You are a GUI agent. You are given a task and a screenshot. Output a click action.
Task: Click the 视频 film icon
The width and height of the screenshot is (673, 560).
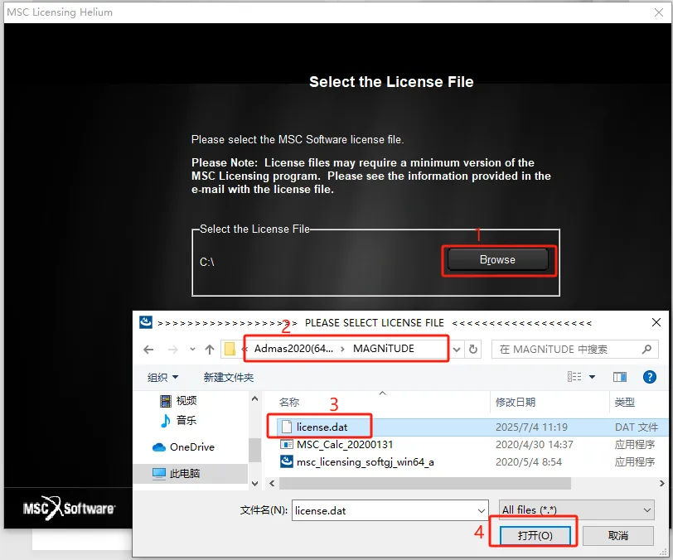pyautogui.click(x=166, y=401)
